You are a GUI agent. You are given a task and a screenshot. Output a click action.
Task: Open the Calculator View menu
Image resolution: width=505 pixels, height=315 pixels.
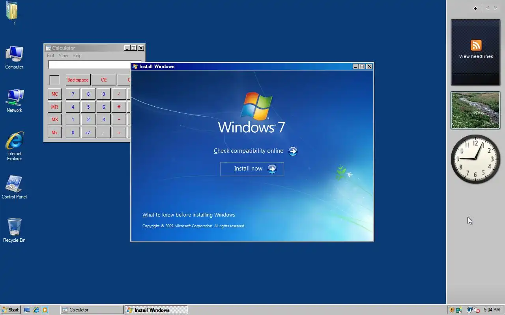click(x=63, y=56)
